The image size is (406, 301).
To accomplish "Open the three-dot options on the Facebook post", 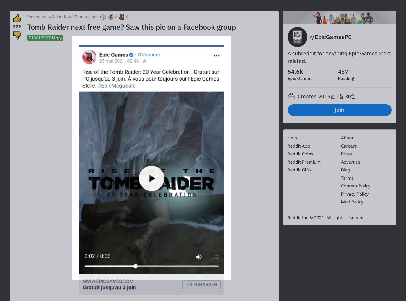I will click(x=217, y=56).
